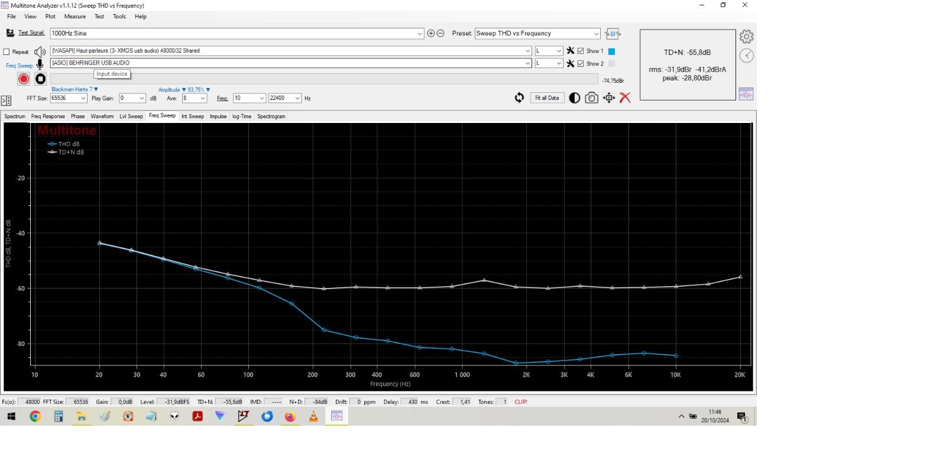This screenshot has width=946, height=473.
Task: Stop measurement with the black stop button
Action: 40,79
